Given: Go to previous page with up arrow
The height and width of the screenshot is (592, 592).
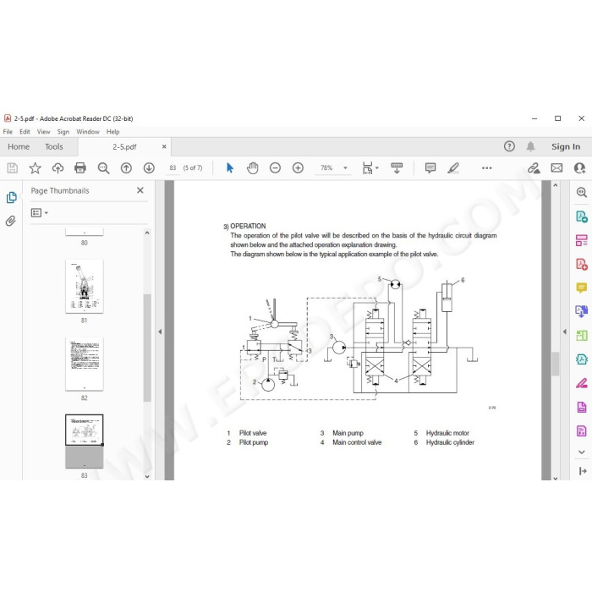Looking at the screenshot, I should coord(126,168).
